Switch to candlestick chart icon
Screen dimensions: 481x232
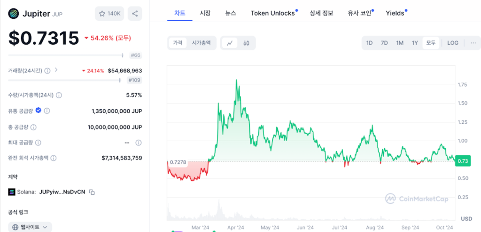[x=246, y=43]
